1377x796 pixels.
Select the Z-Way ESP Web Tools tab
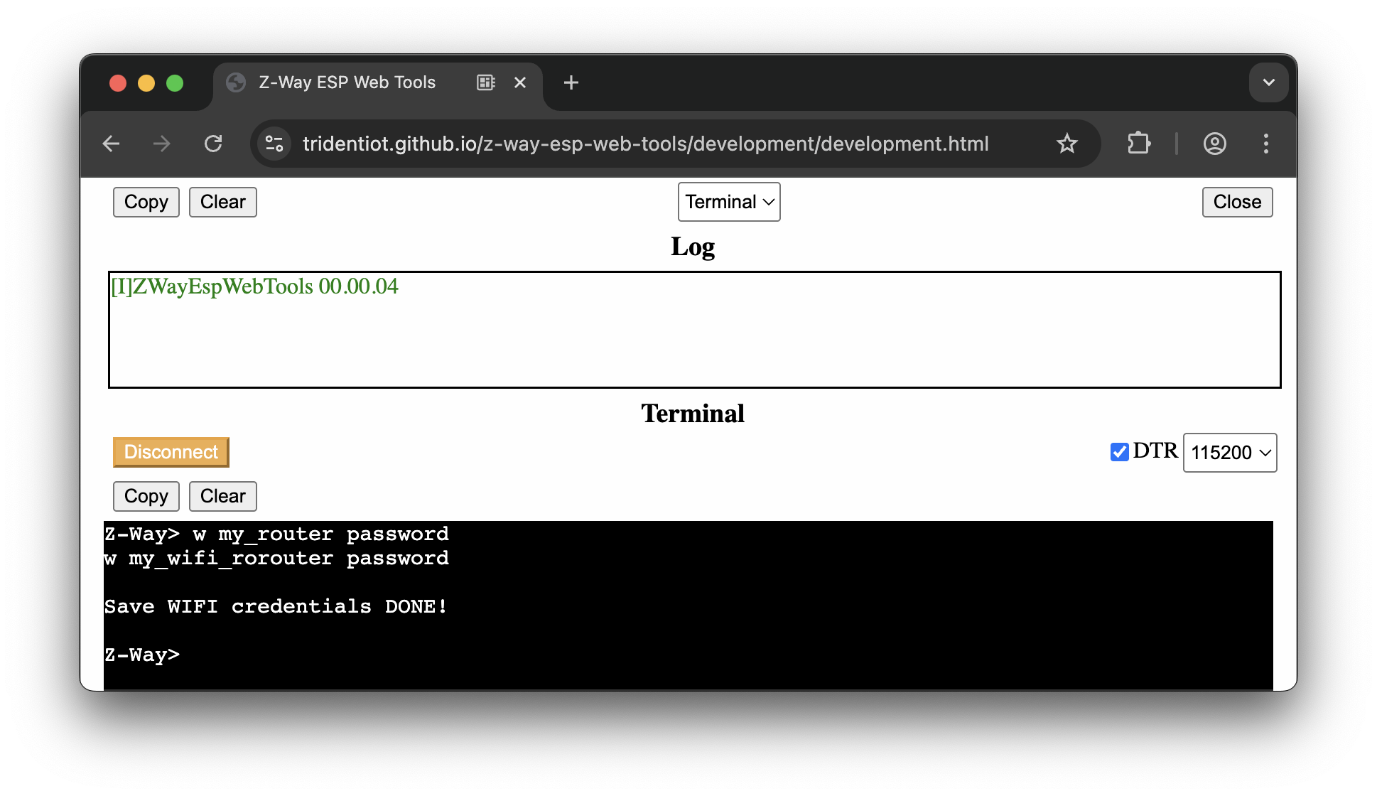click(347, 82)
